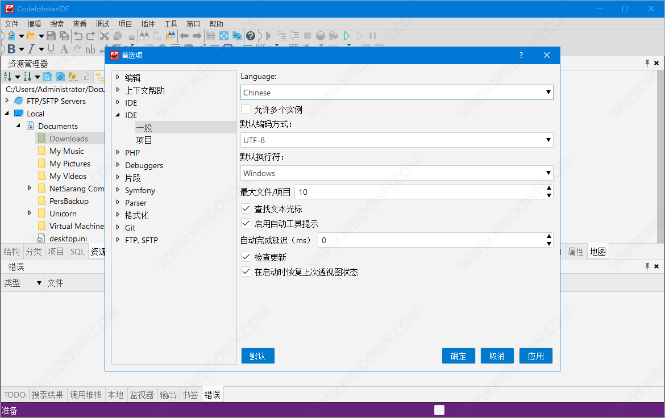Image resolution: width=665 pixels, height=418 pixels.
Task: Click the green Run play icon
Action: pos(347,36)
